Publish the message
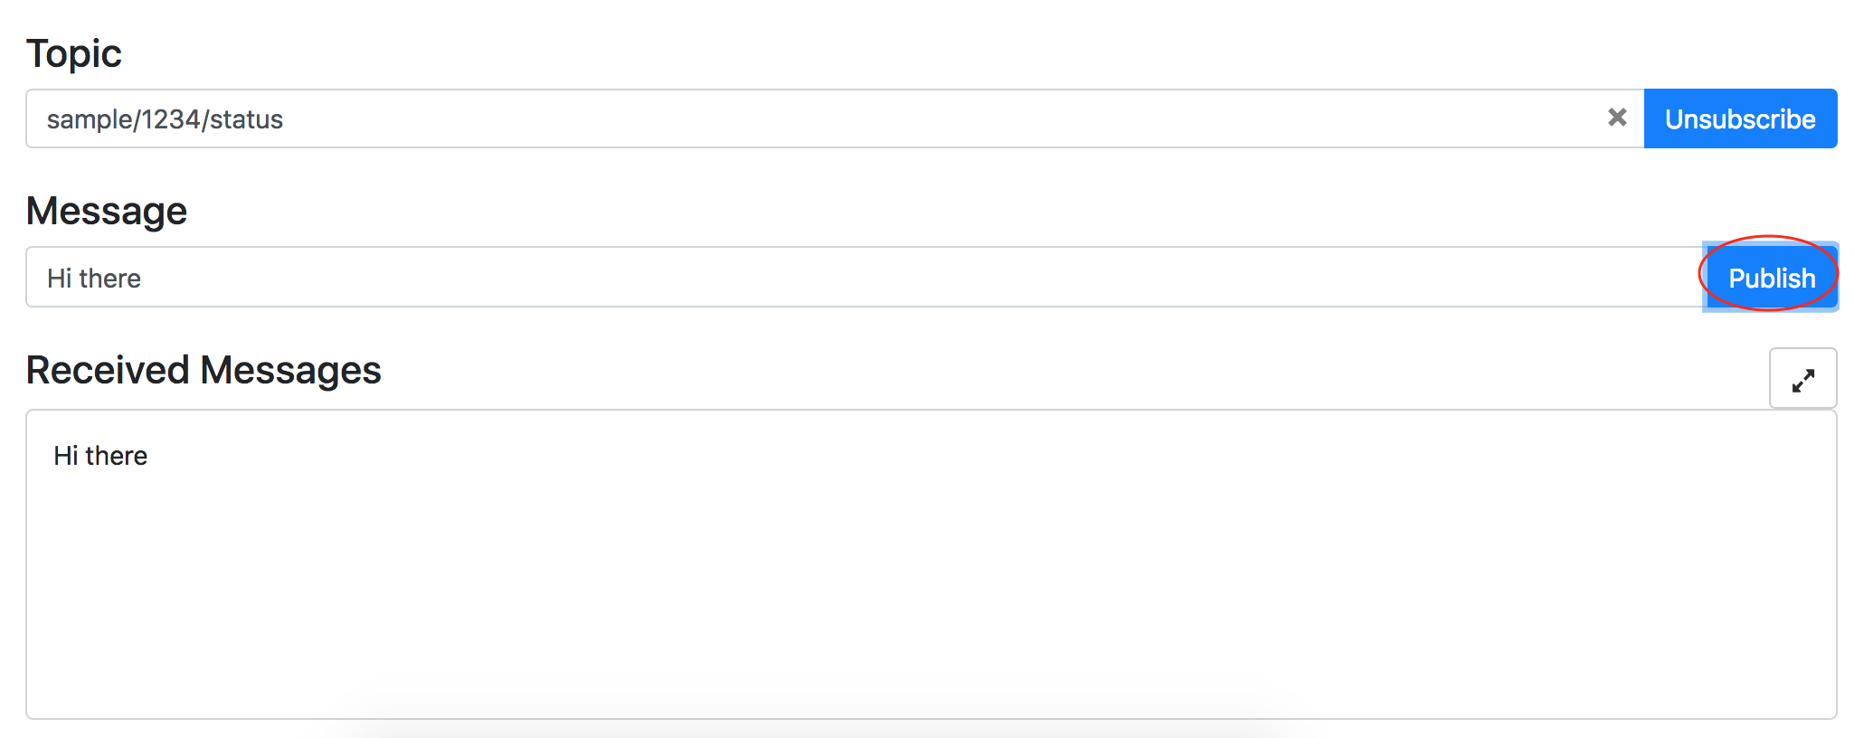 click(x=1771, y=278)
